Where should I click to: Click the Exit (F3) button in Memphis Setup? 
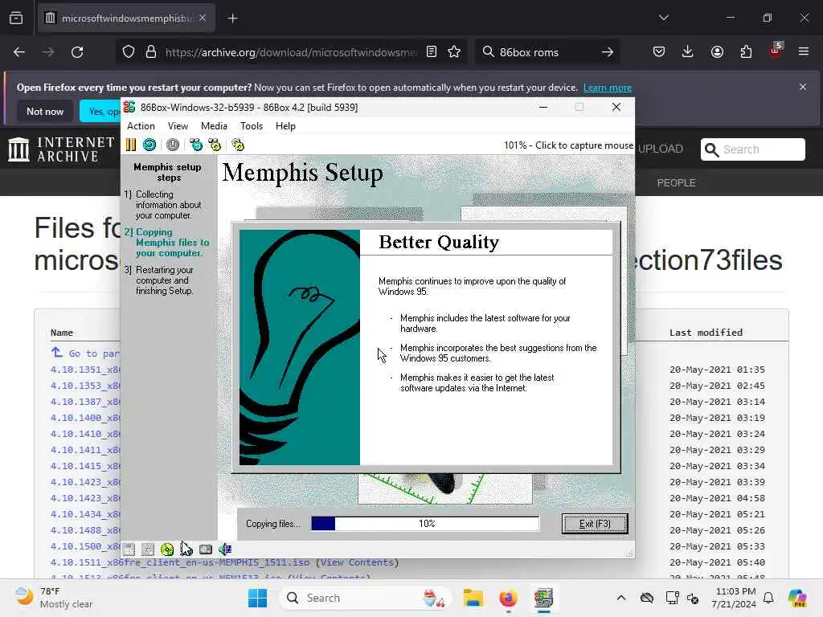click(x=595, y=524)
